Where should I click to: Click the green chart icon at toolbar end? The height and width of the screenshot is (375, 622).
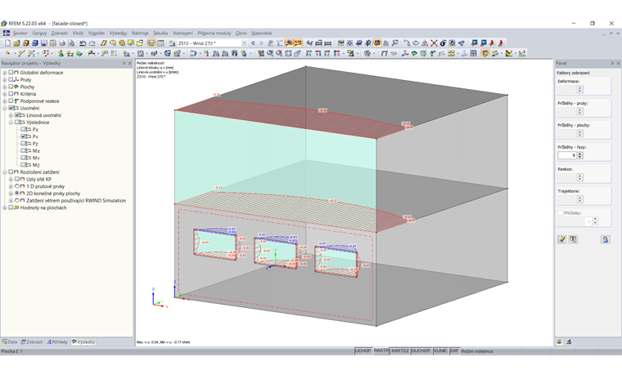click(x=522, y=53)
